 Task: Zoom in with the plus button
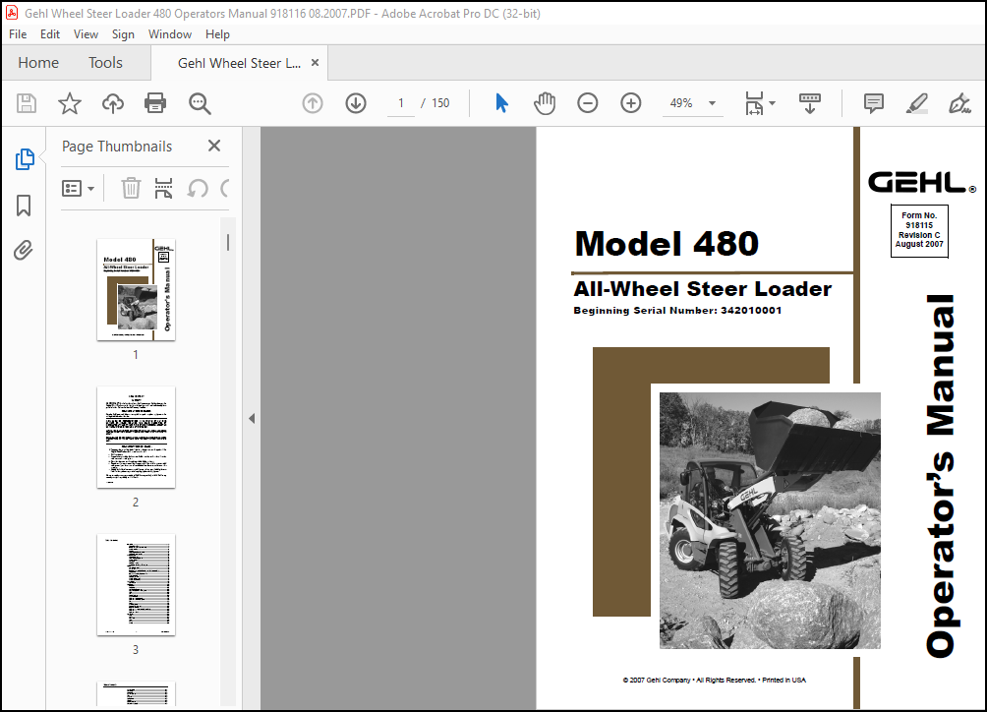click(x=630, y=103)
